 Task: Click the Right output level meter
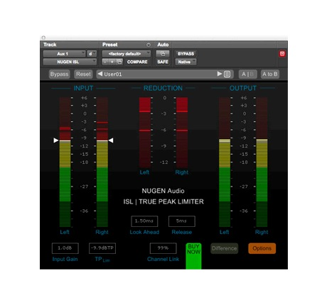coord(262,162)
